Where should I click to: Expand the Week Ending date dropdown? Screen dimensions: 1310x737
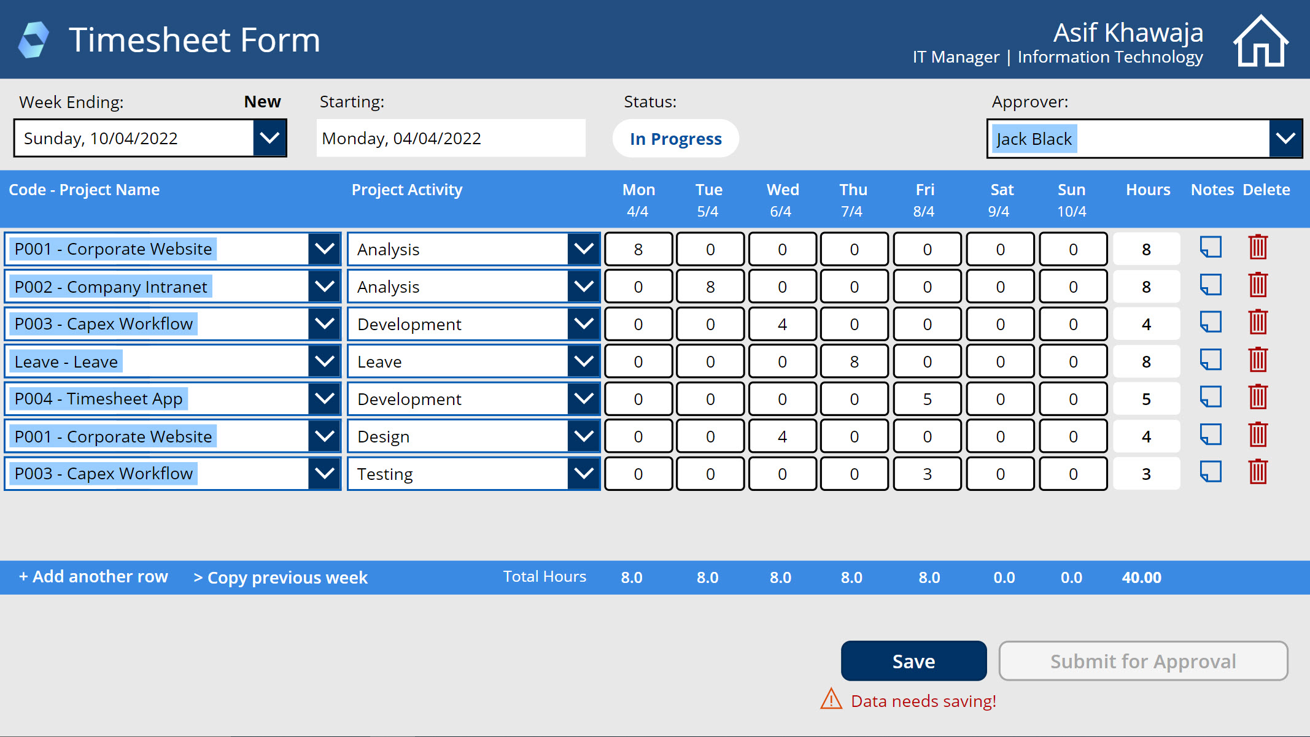point(269,138)
